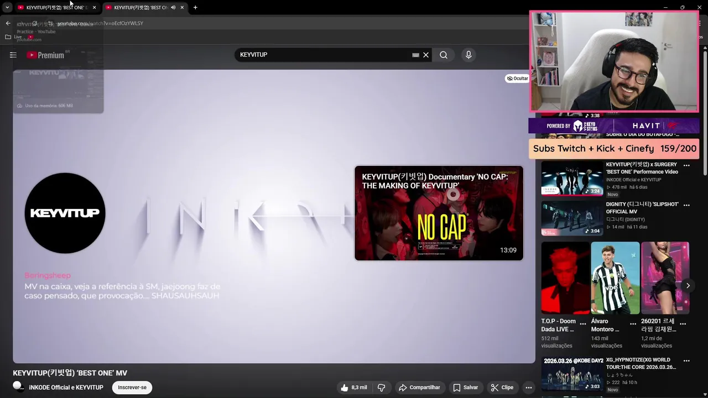
Task: Open the DIGNITY SLIPSHOT Official MV title
Action: (642, 208)
